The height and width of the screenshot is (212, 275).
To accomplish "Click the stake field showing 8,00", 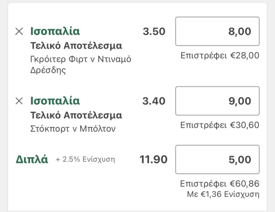I will click(x=217, y=31).
